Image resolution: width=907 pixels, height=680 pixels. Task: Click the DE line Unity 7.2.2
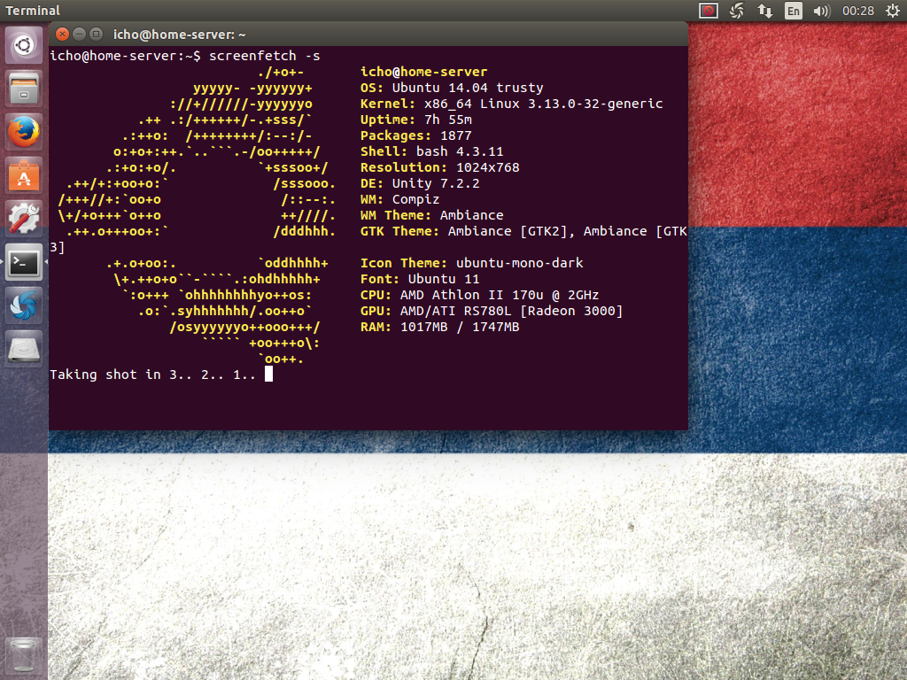coord(420,183)
